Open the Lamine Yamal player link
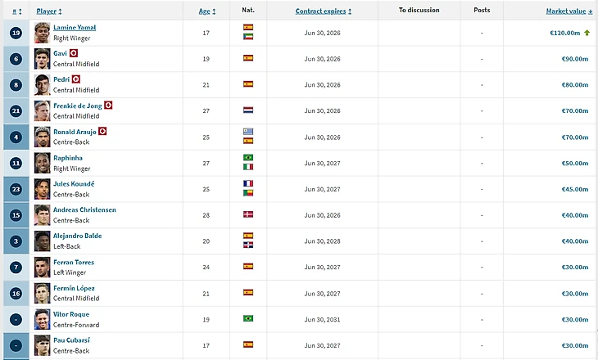Screen dimensions: 598x360 tap(75, 28)
